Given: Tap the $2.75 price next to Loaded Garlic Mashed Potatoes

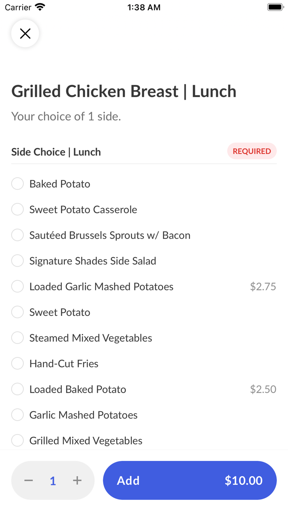Looking at the screenshot, I should (x=263, y=286).
